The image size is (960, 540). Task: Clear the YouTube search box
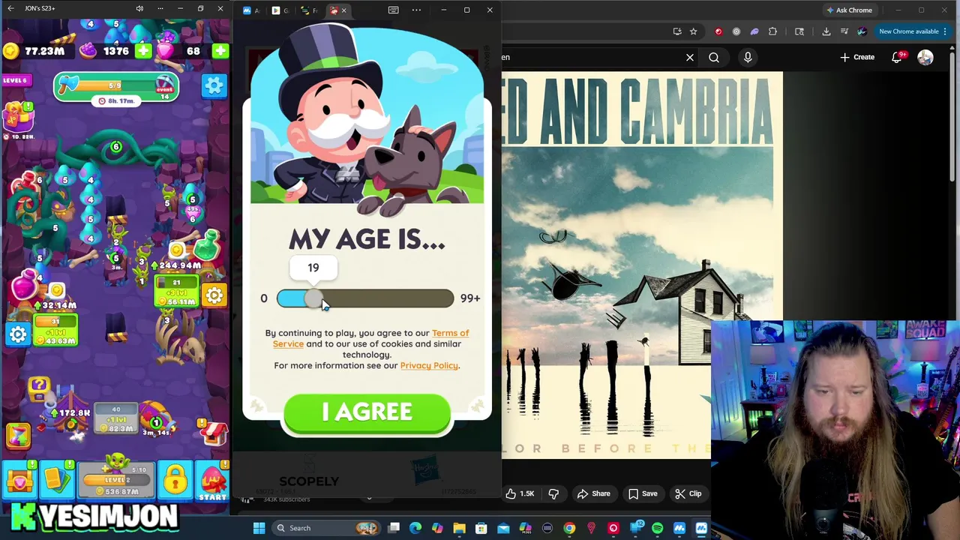click(x=690, y=57)
